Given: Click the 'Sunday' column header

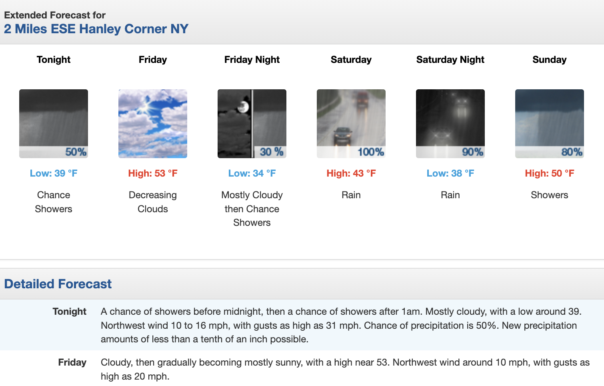Looking at the screenshot, I should (x=550, y=60).
